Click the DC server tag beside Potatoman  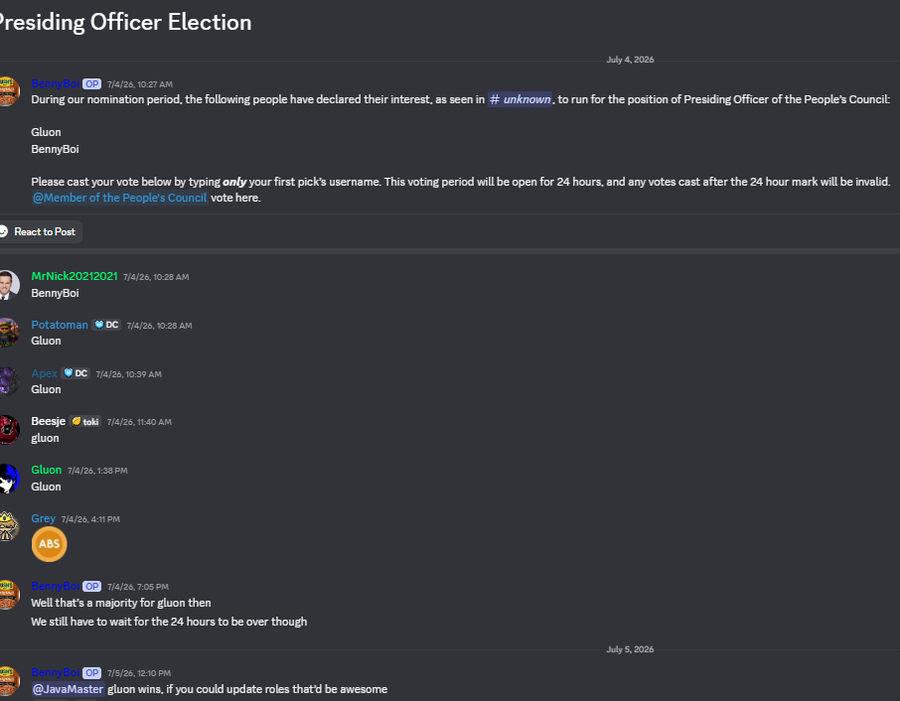coord(106,325)
